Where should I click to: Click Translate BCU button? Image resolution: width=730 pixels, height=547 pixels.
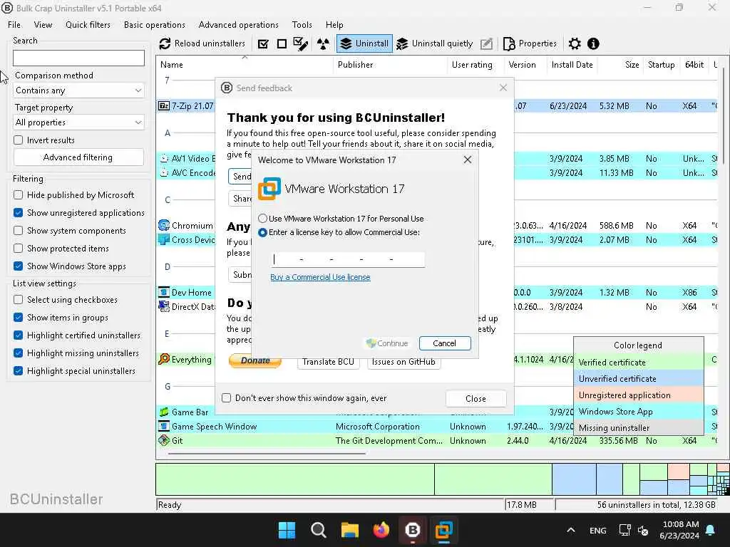pos(328,361)
